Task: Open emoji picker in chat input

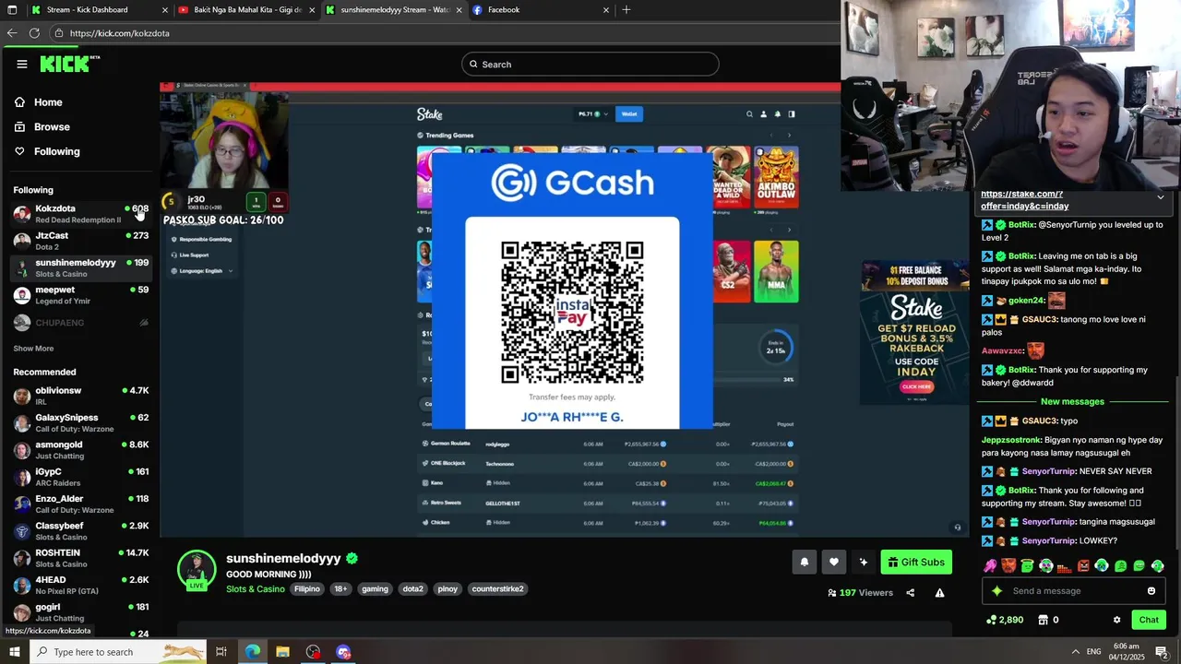Action: (x=1151, y=591)
